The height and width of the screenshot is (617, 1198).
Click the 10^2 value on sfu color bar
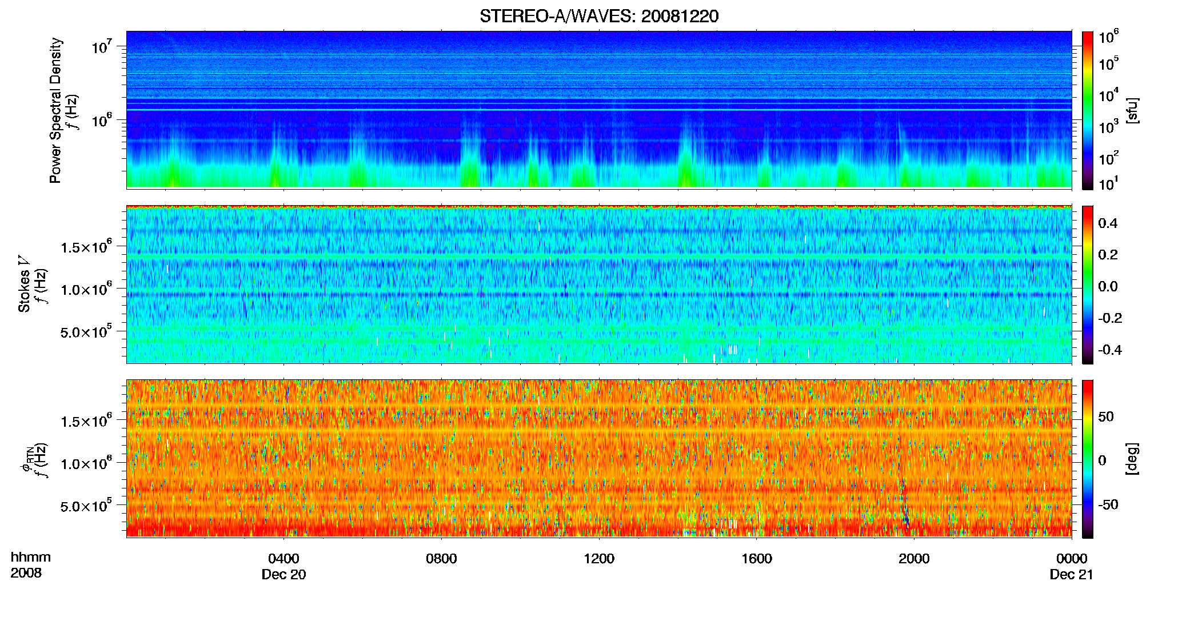coord(1109,158)
